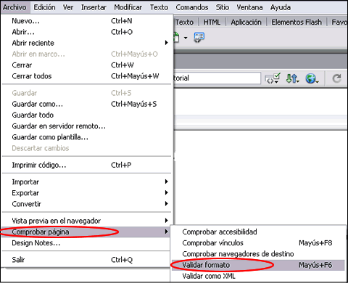Image resolution: width=348 pixels, height=286 pixels.
Task: Click the refresh design view icon
Action: 336,78
